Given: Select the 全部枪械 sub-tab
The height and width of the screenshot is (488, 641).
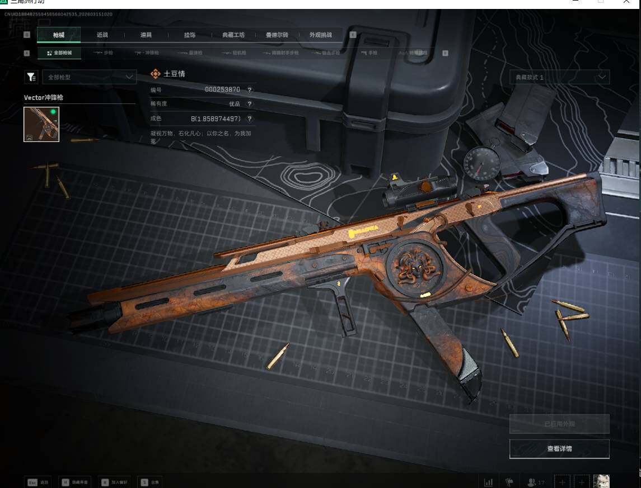Looking at the screenshot, I should pyautogui.click(x=59, y=53).
